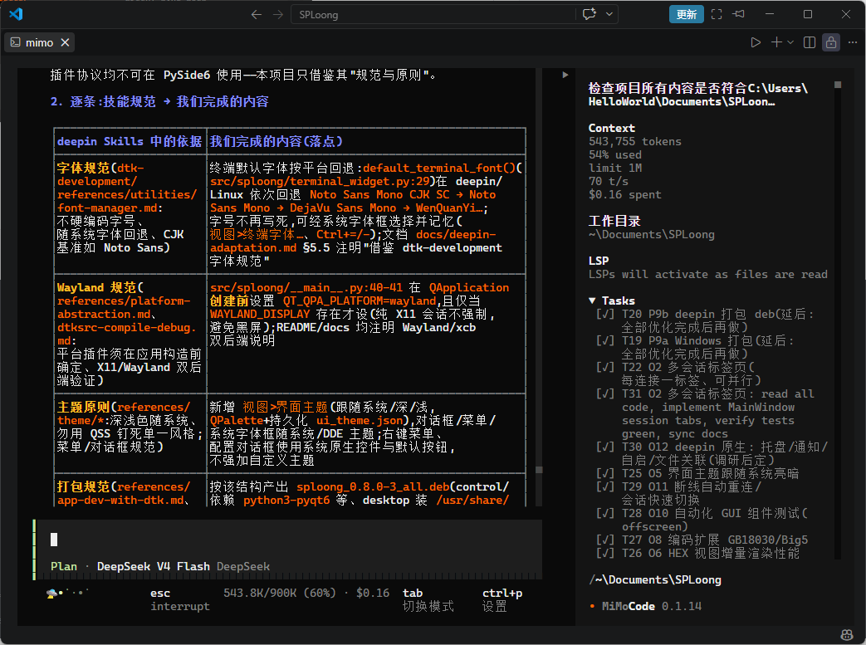Toggle the T19 P9a Windows task checkbox
Viewport: 866px width, 645px height.
pos(605,340)
